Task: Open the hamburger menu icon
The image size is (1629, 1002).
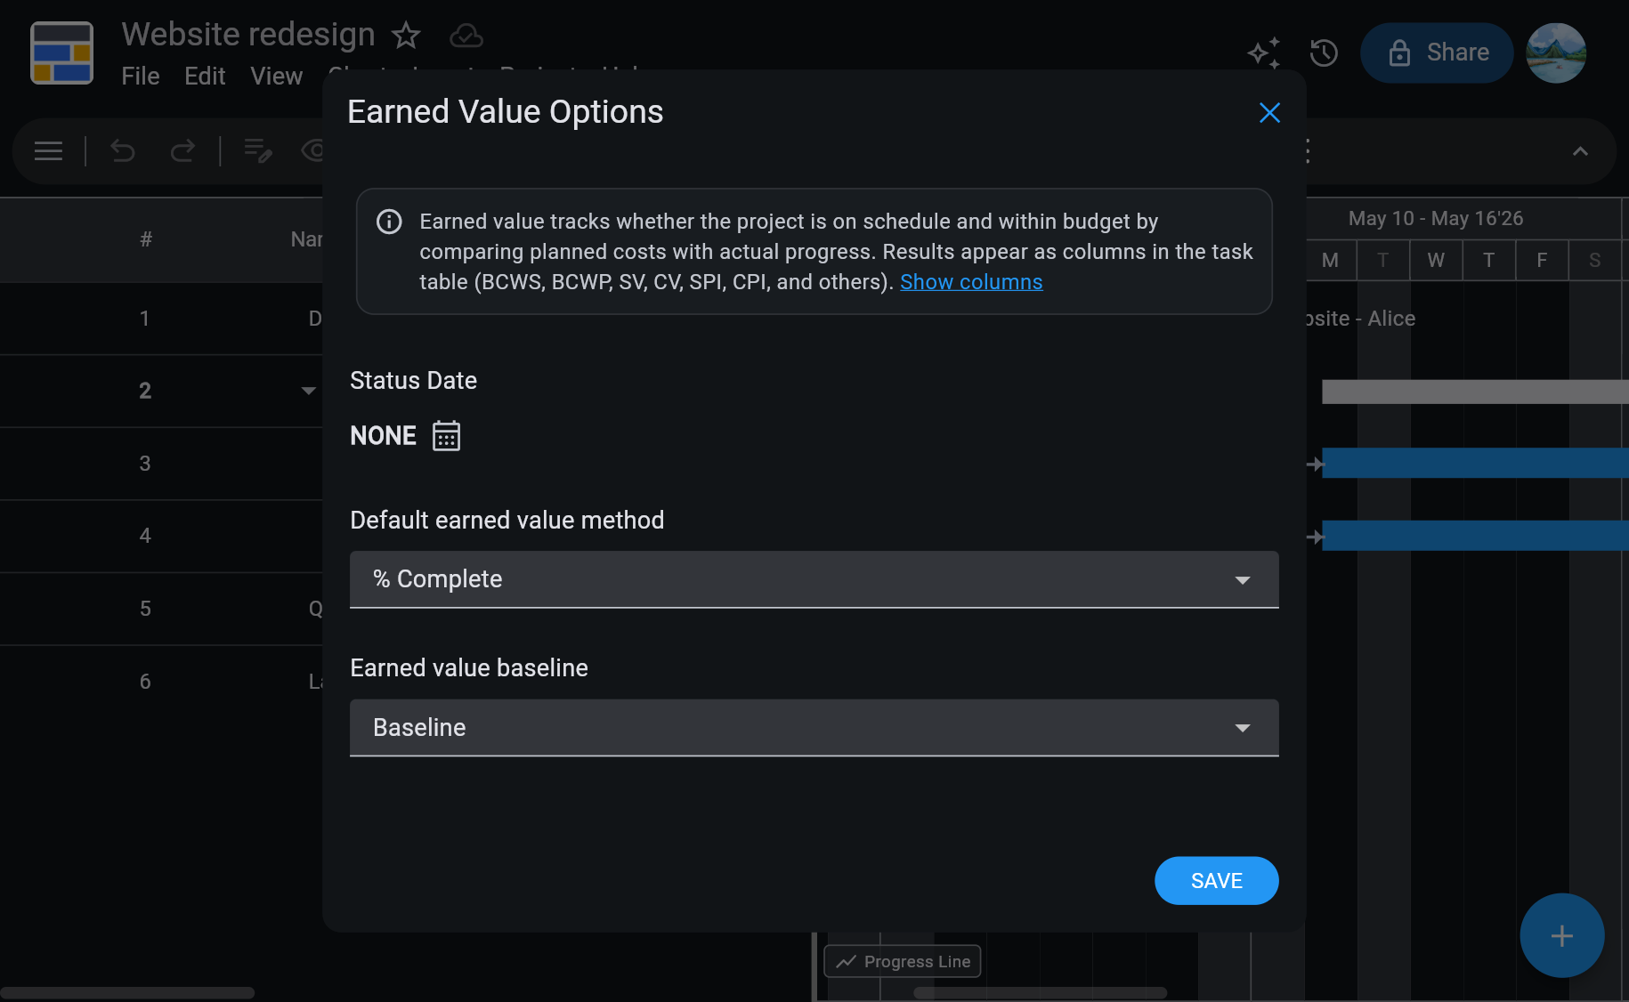Action: click(x=47, y=150)
